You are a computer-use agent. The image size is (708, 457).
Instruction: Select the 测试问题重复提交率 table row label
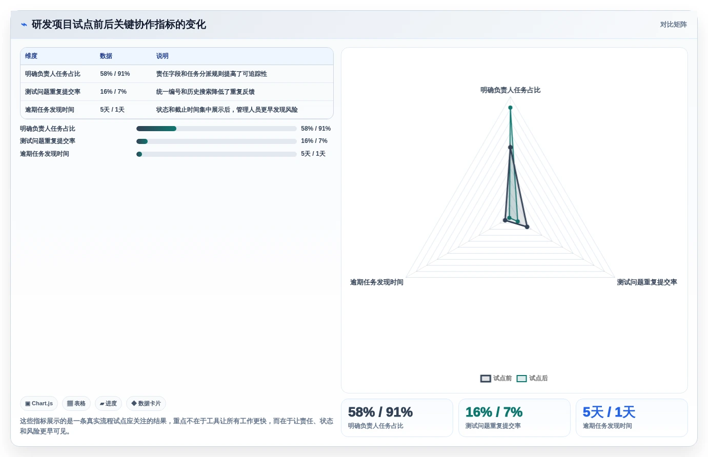[x=53, y=92]
